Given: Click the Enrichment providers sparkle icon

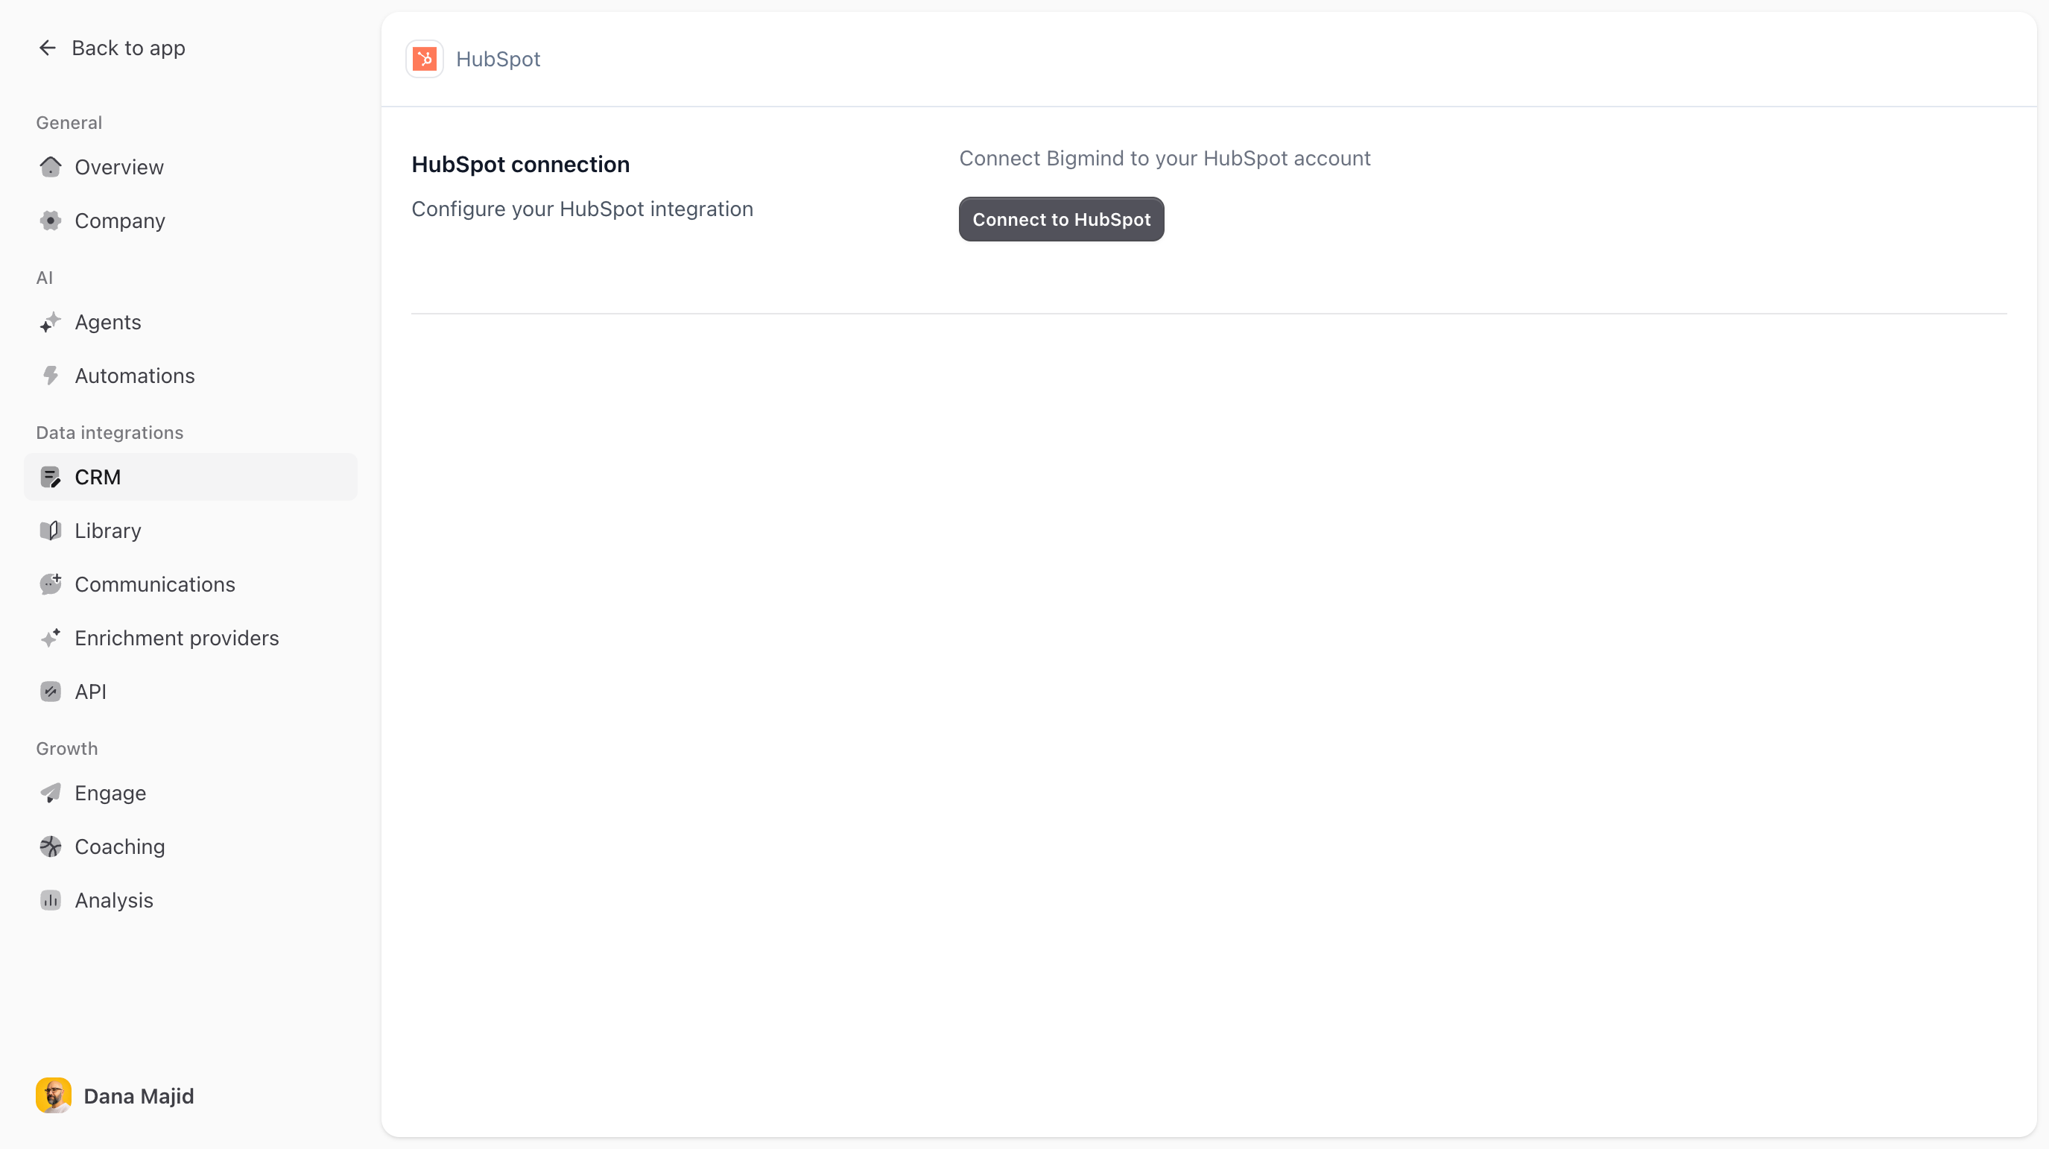Looking at the screenshot, I should (50, 638).
